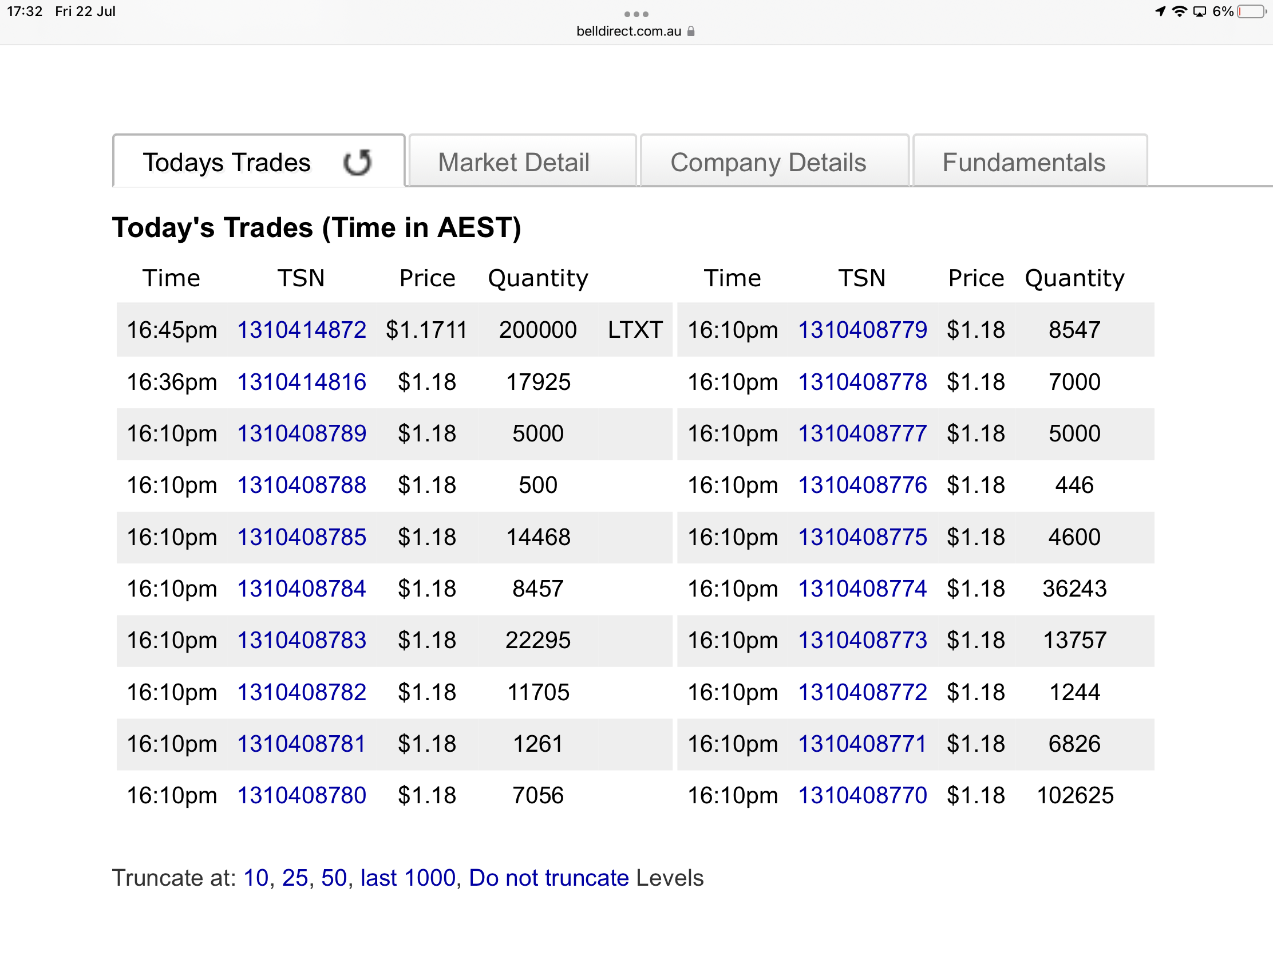Tap the padlock icon beside belldirect.com.au
Screen dimensions: 1273x955
click(691, 31)
